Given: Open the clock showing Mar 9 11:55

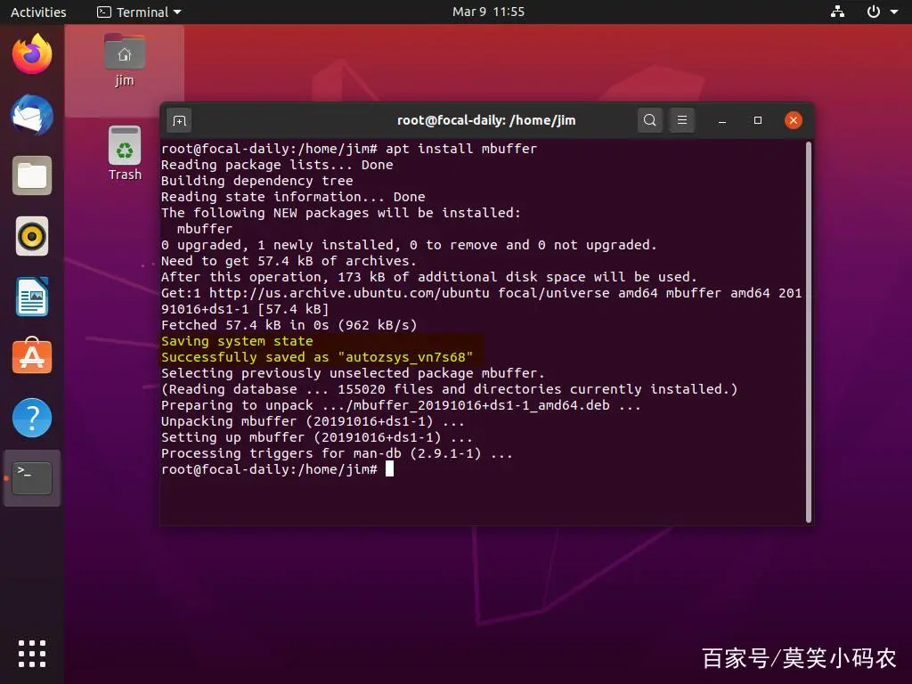Looking at the screenshot, I should click(489, 12).
